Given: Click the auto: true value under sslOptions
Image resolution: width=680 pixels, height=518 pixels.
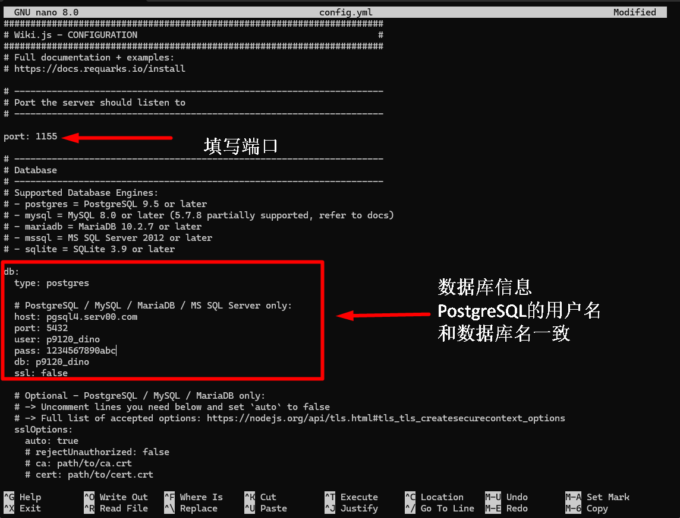Looking at the screenshot, I should click(67, 441).
